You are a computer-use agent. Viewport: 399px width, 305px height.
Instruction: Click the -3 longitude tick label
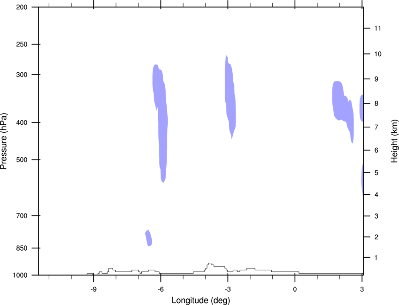tap(228, 289)
